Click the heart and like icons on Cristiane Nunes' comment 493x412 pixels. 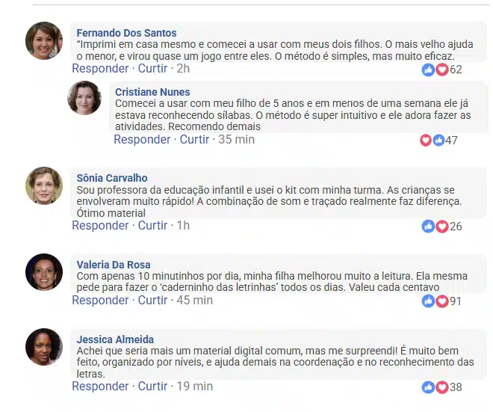pos(432,140)
